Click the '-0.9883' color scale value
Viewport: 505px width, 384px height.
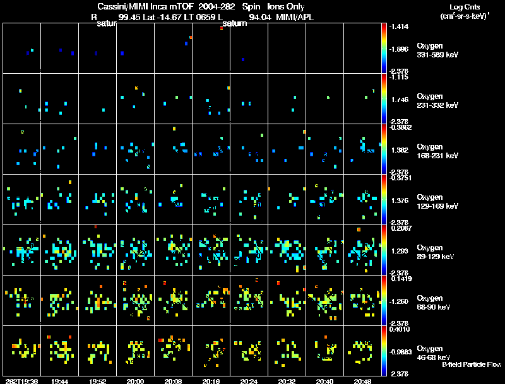click(x=400, y=352)
